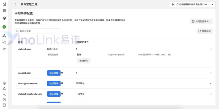The width and height of the screenshot is (219, 109).
Task: Open the help question mark icon
Action: (4, 99)
